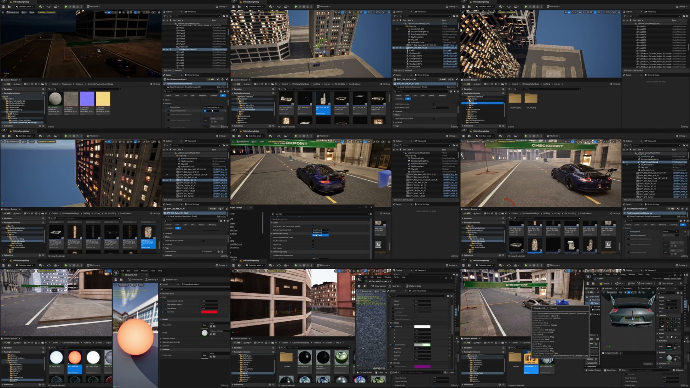Image resolution: width=690 pixels, height=388 pixels.
Task: Click the red Color Tint swatch
Action: tap(209, 312)
